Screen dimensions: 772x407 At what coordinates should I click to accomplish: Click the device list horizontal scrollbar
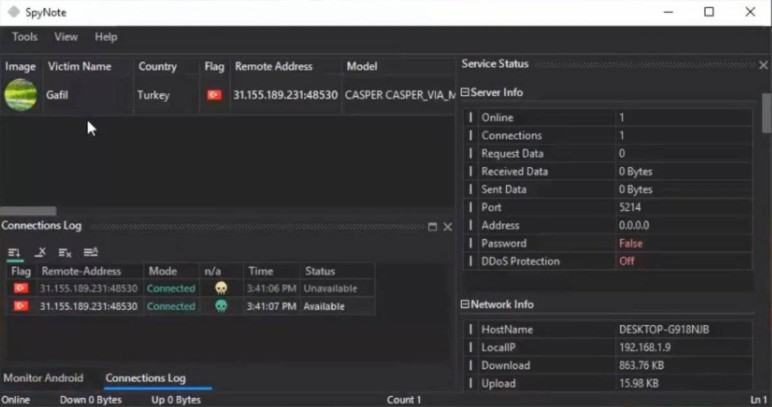click(x=28, y=211)
